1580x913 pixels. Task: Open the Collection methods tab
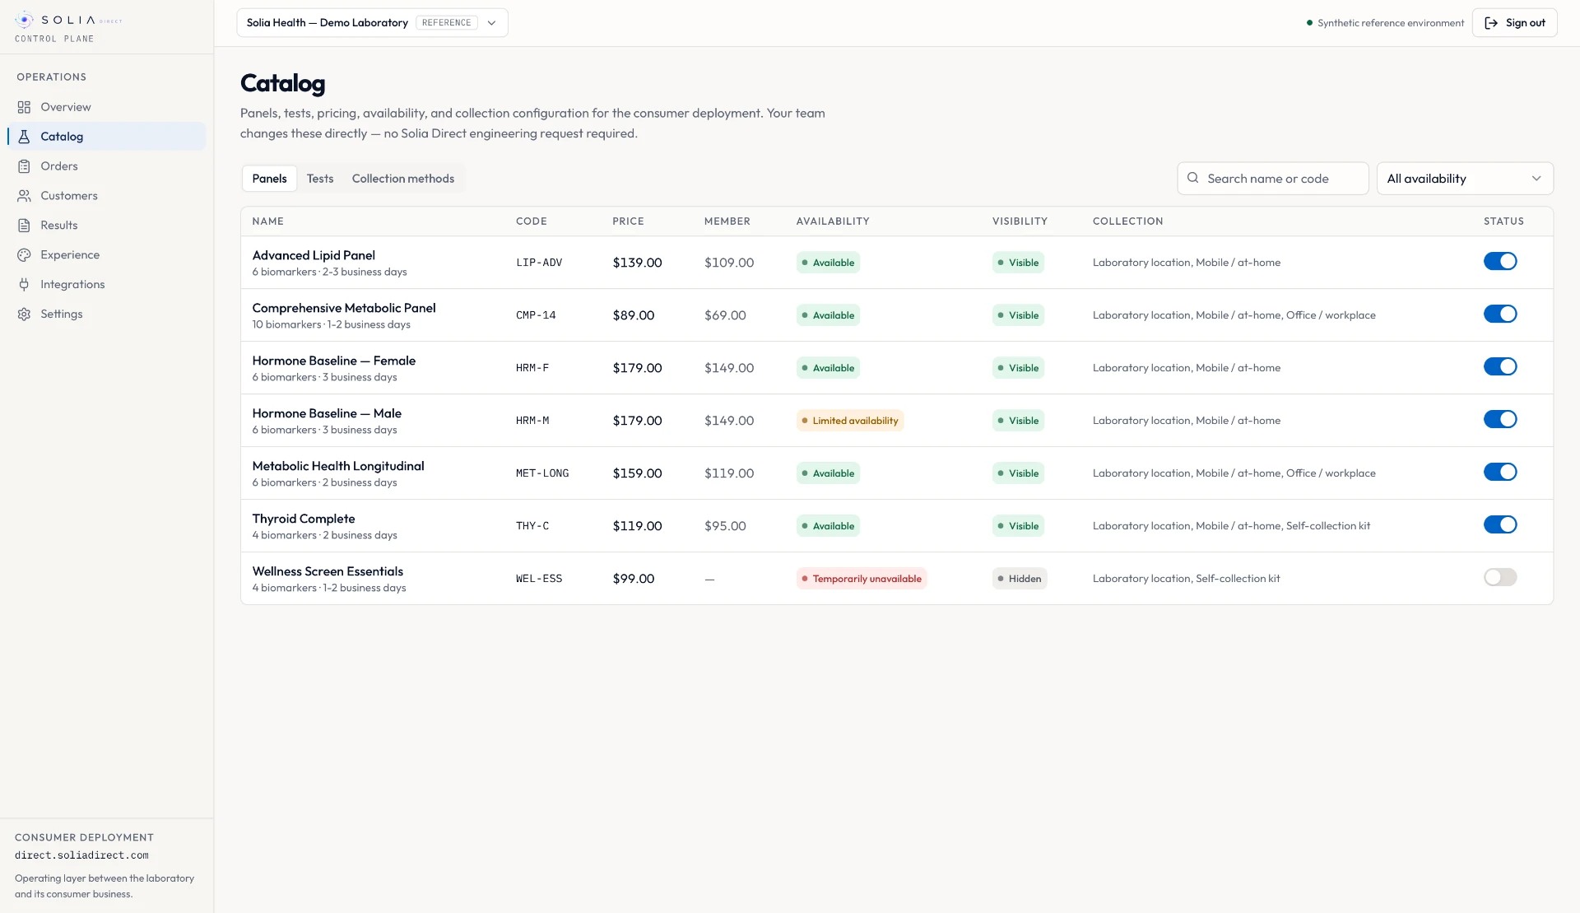click(403, 179)
